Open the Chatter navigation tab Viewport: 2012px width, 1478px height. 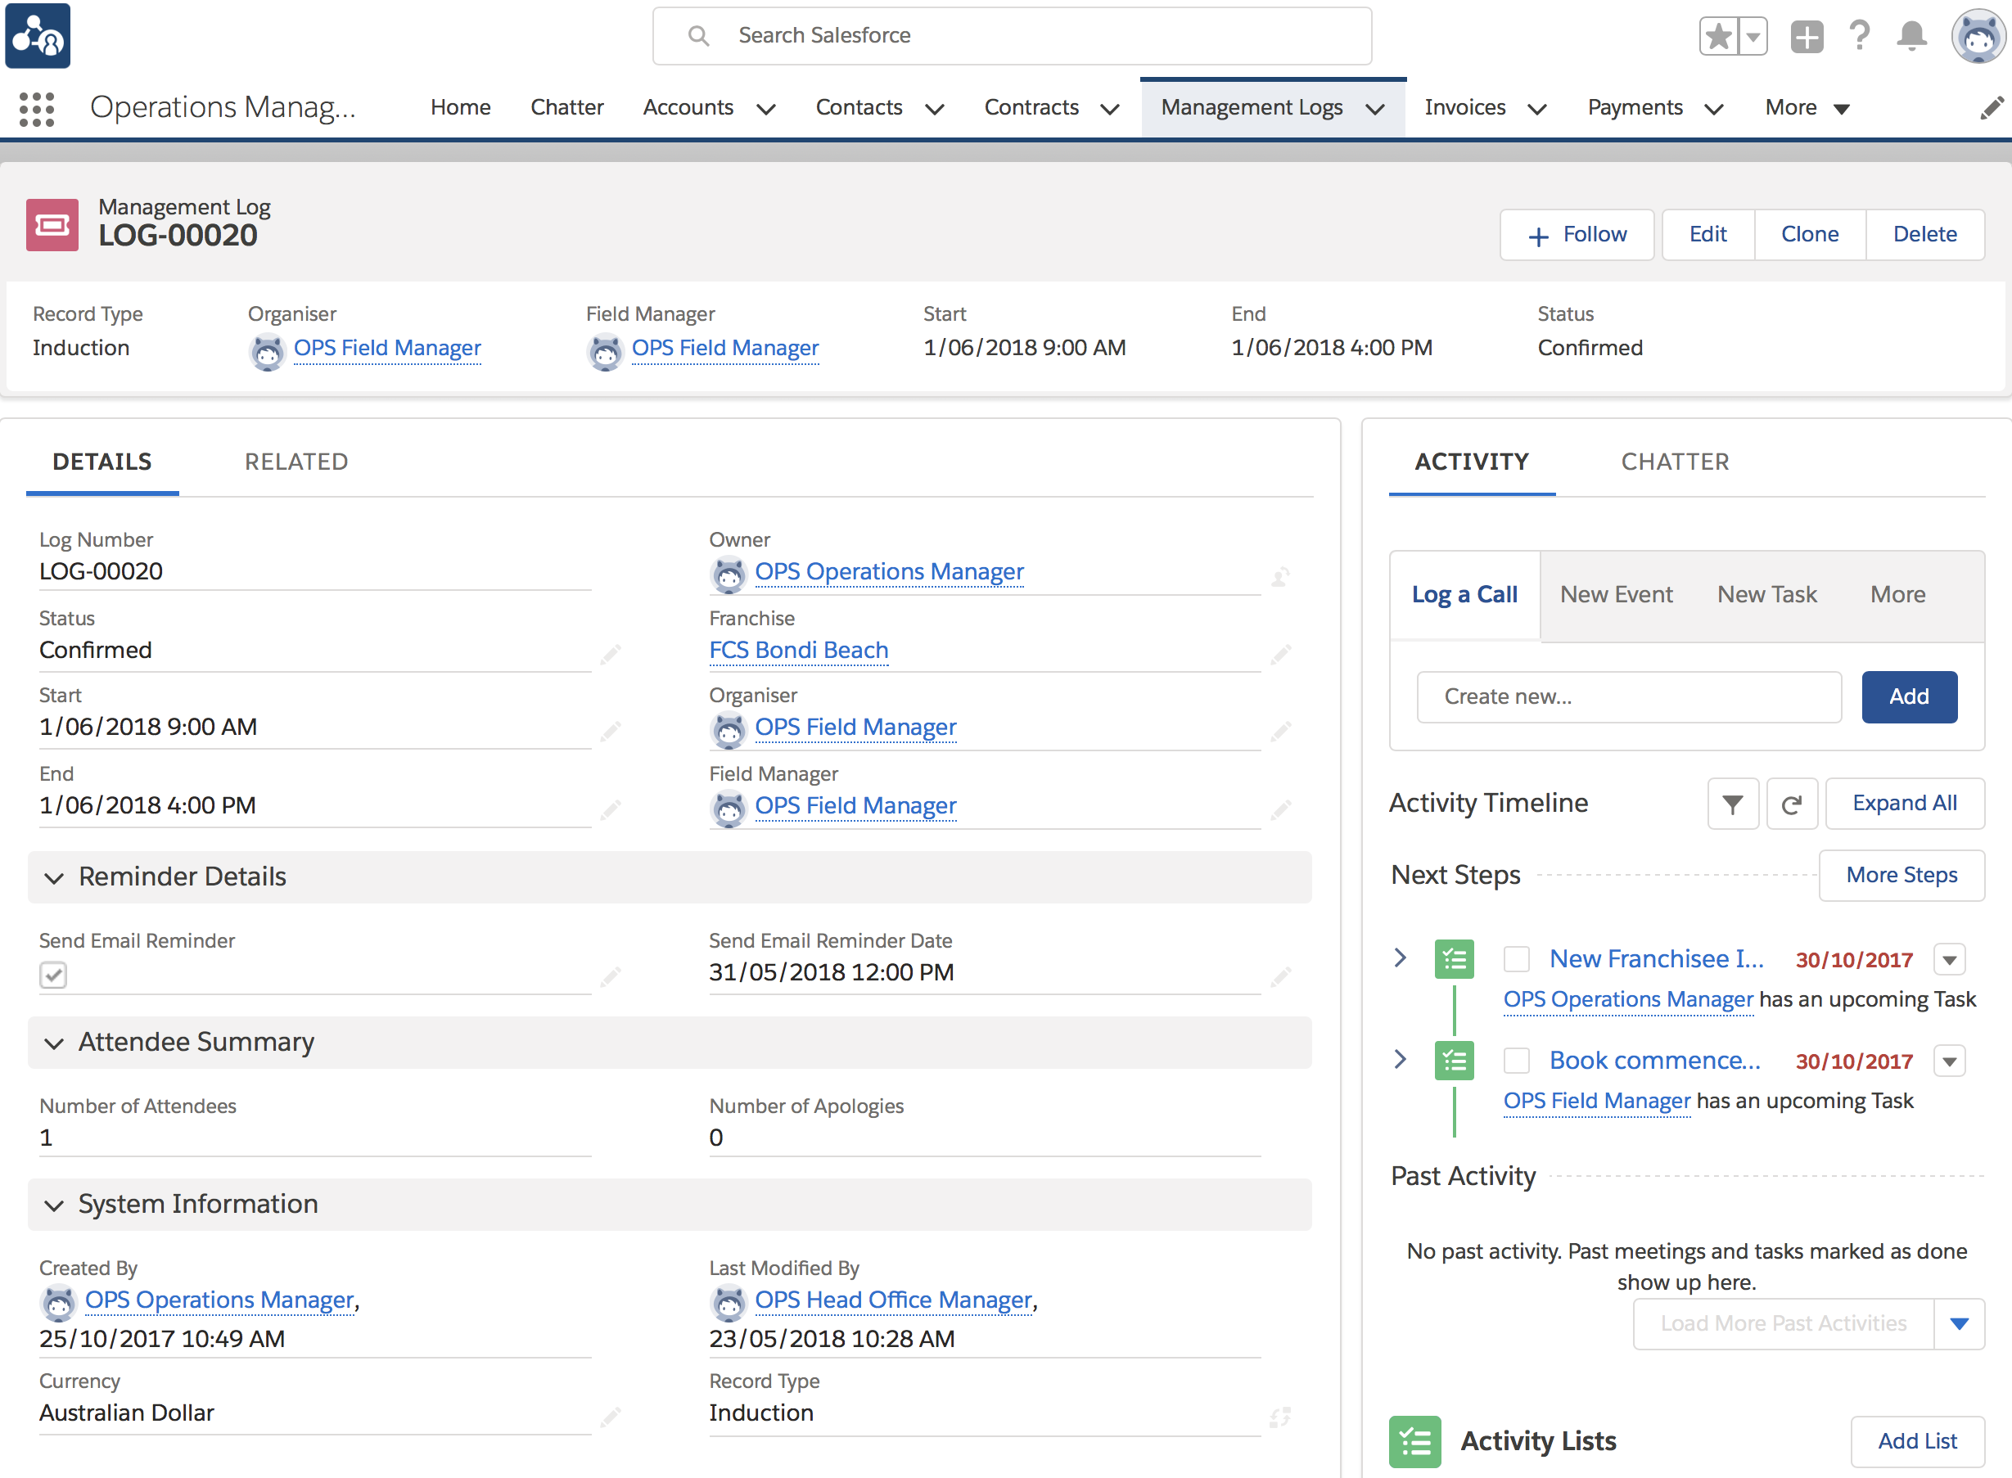566,107
